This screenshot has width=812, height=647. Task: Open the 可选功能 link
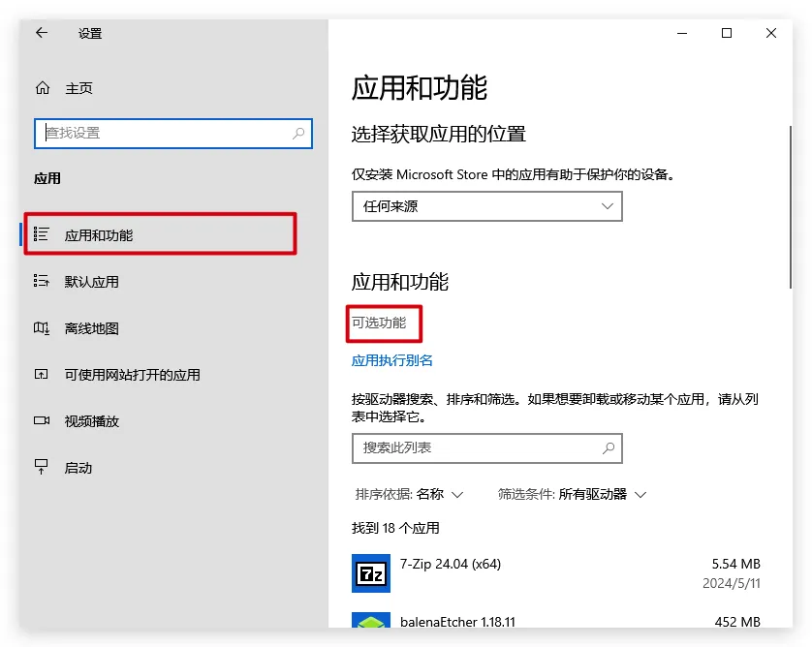coord(379,323)
